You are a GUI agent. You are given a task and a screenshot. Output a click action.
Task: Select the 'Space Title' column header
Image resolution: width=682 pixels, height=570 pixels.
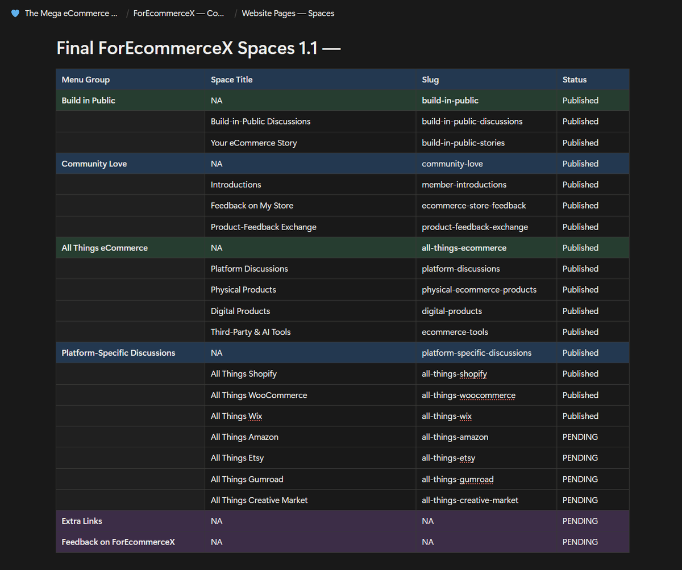point(310,80)
